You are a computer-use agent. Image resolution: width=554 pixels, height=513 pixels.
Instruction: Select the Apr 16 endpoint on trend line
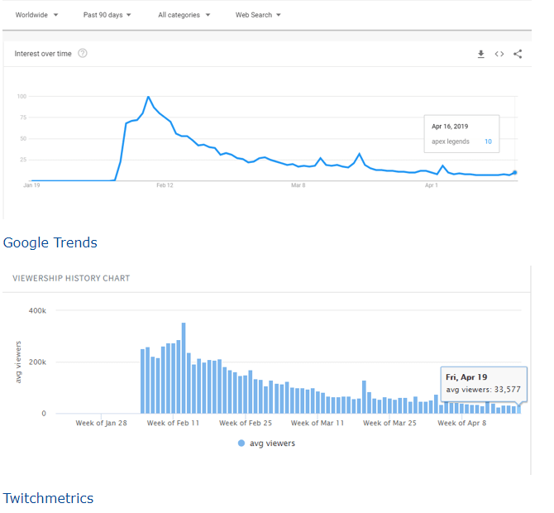pos(515,173)
